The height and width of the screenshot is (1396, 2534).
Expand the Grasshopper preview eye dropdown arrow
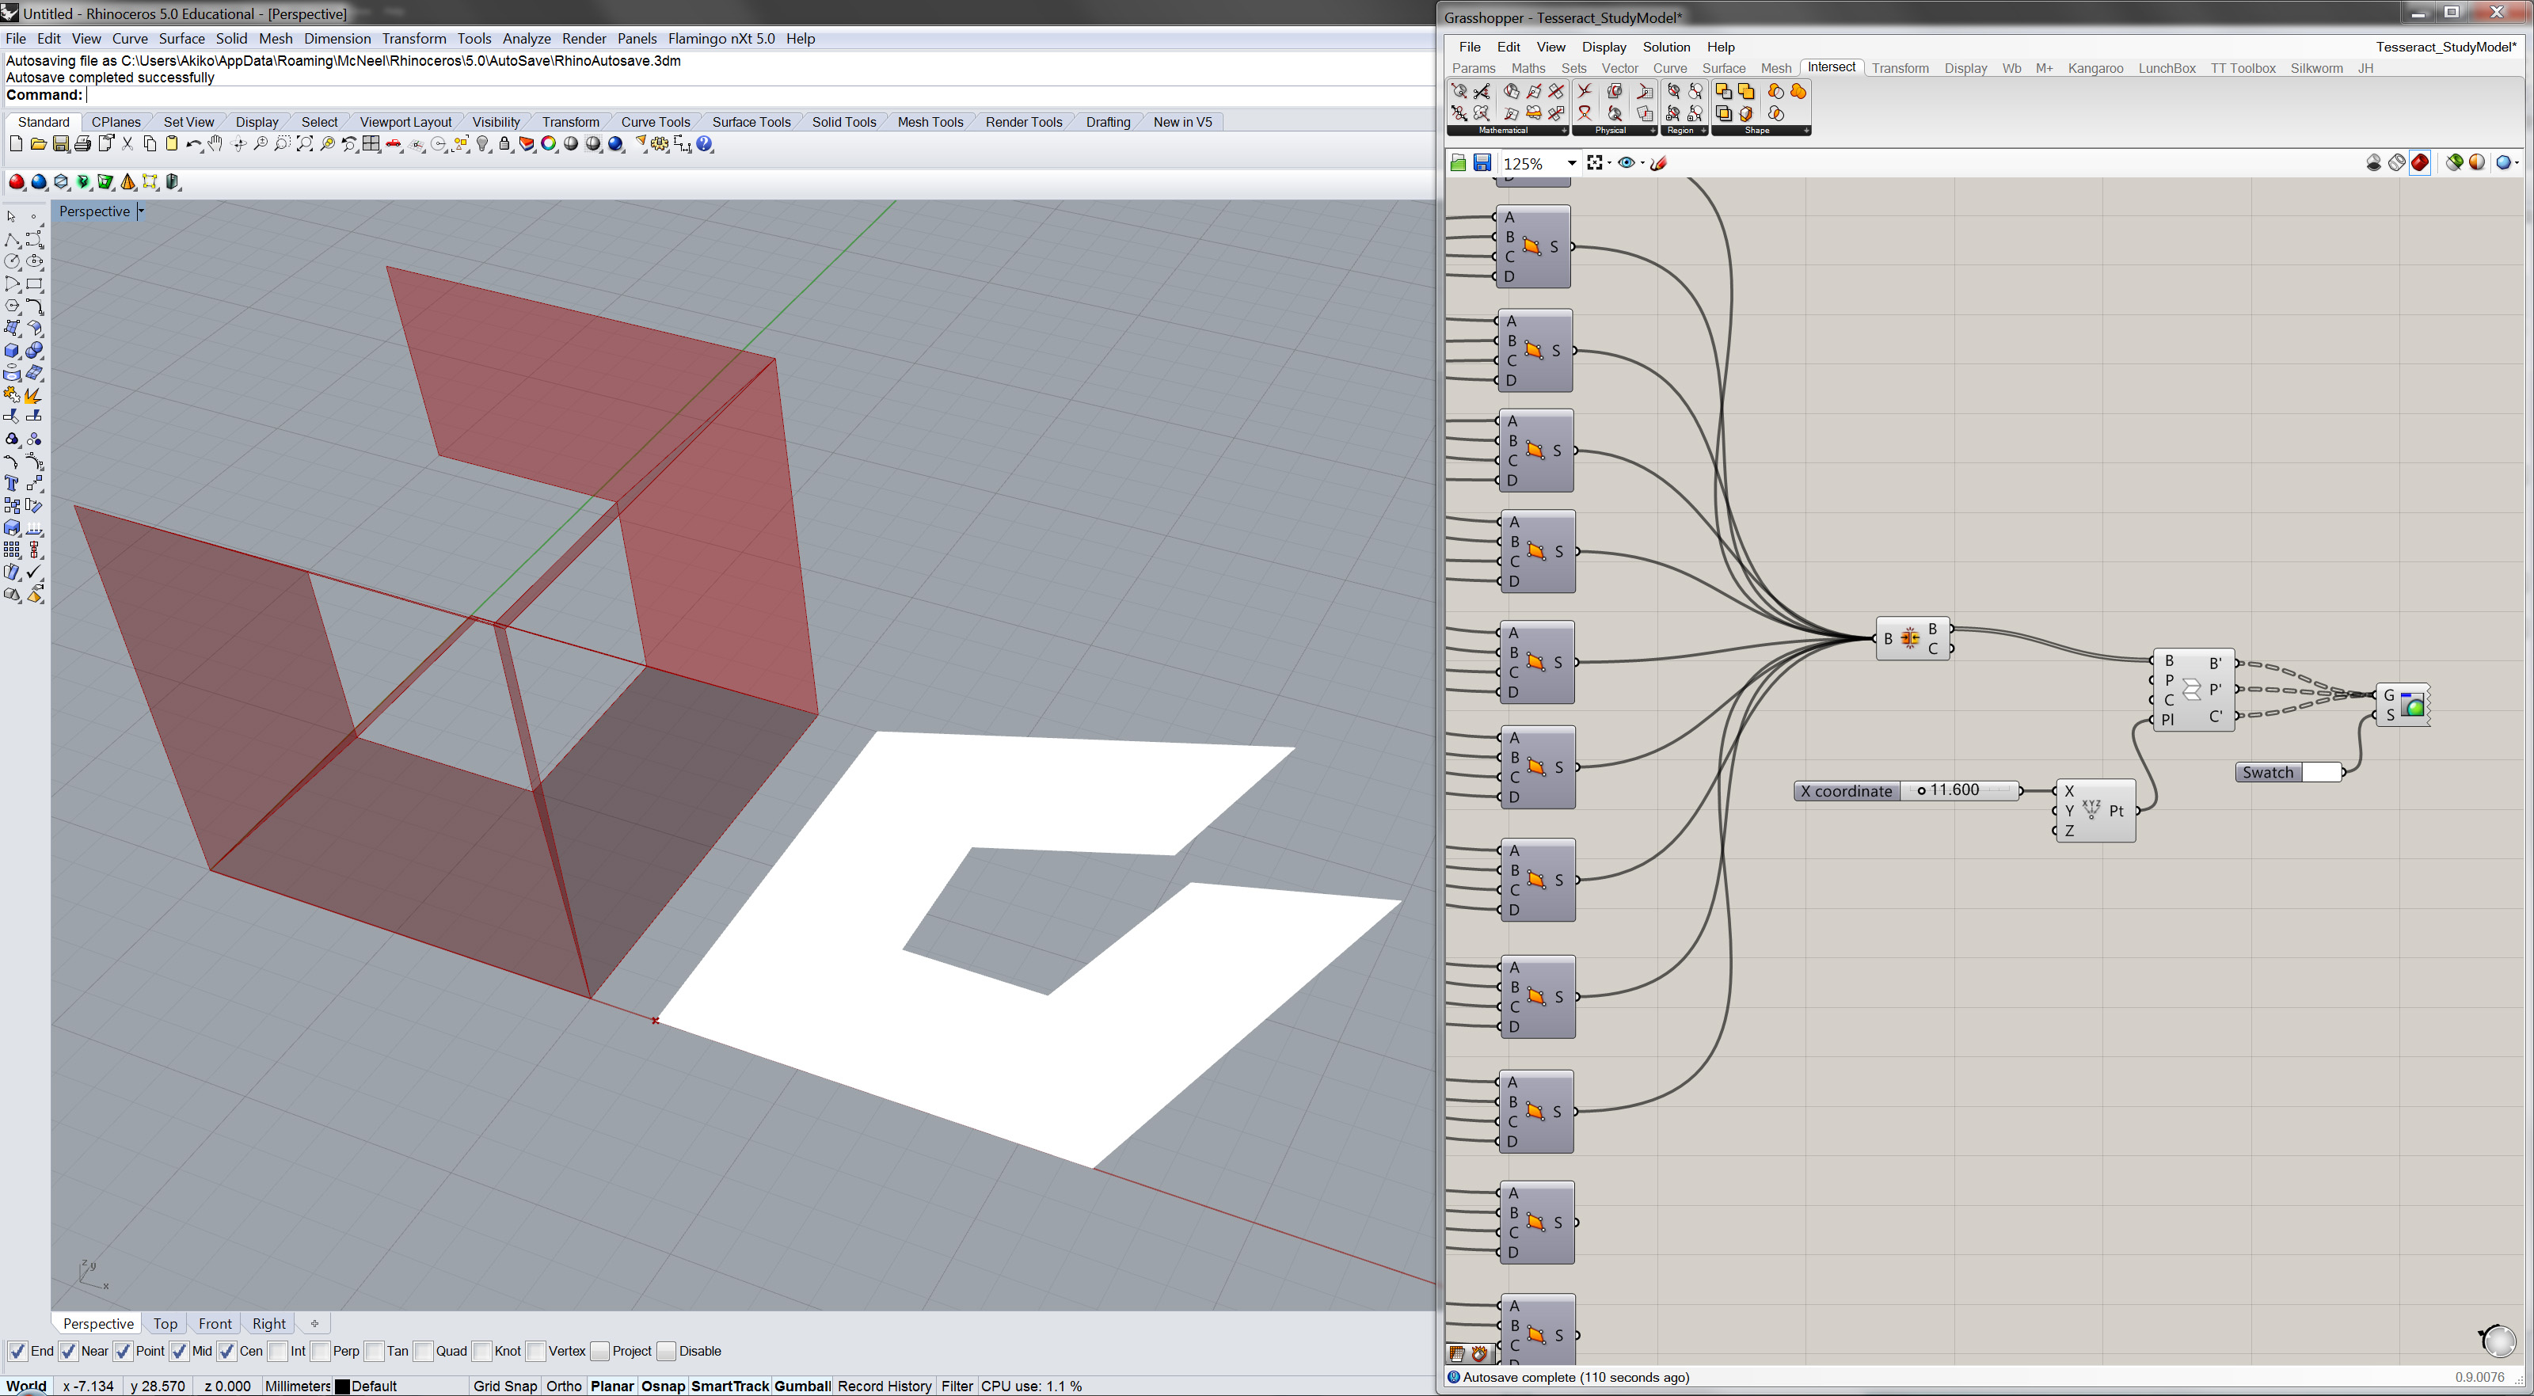point(1643,163)
